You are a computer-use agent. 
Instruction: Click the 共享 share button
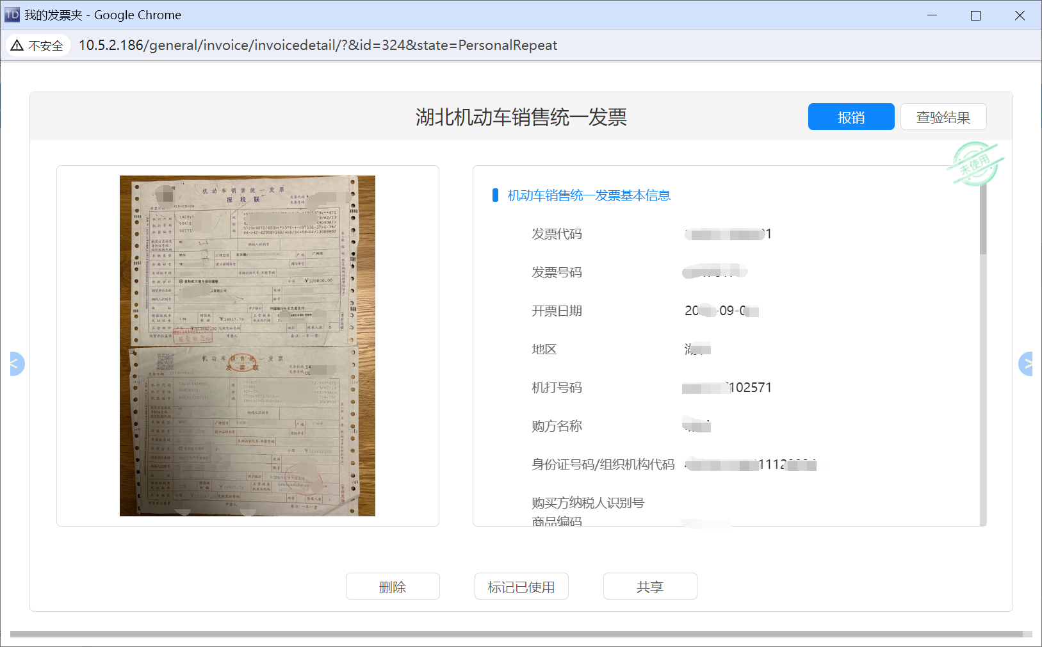(650, 586)
